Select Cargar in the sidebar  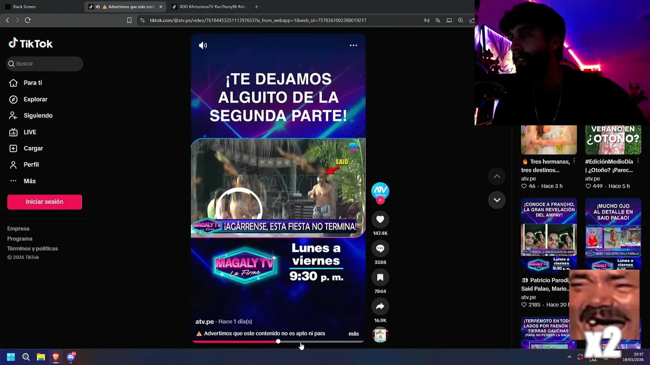[33, 149]
